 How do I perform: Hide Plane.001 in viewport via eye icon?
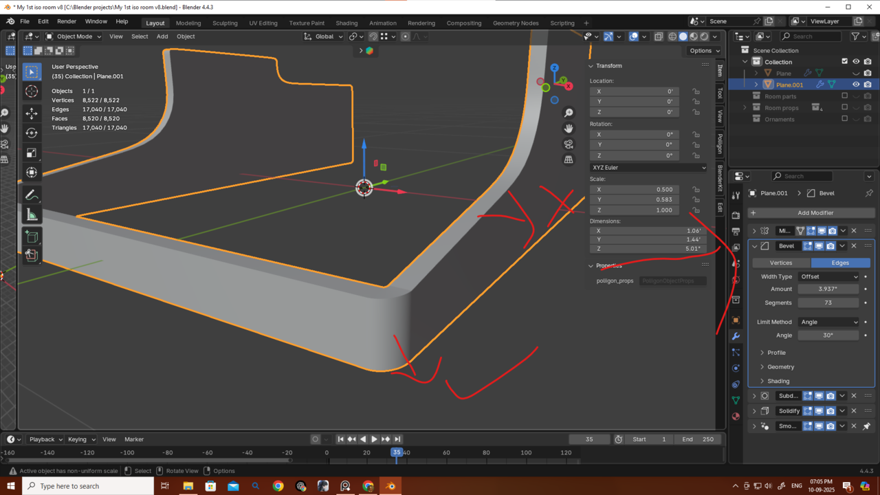click(x=856, y=85)
